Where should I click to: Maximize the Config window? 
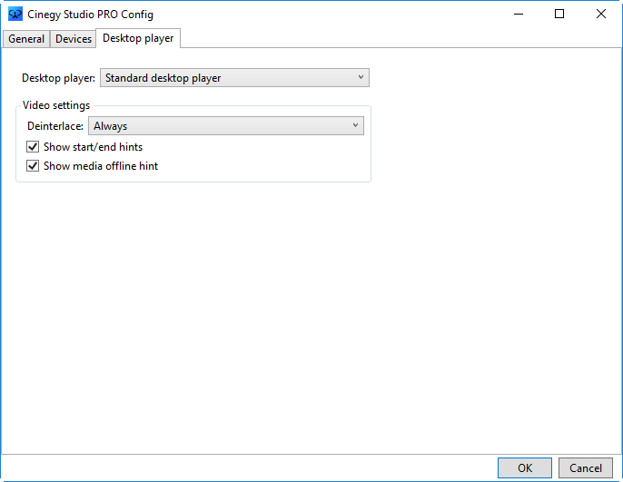tap(559, 15)
